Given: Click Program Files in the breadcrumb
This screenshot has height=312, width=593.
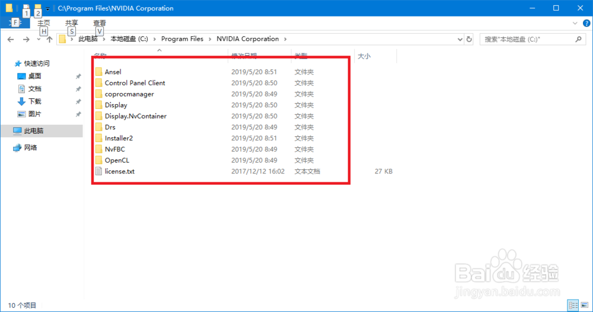Looking at the screenshot, I should coord(182,39).
